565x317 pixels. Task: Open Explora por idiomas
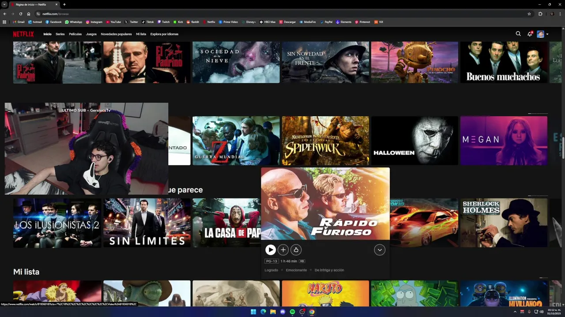pyautogui.click(x=164, y=34)
